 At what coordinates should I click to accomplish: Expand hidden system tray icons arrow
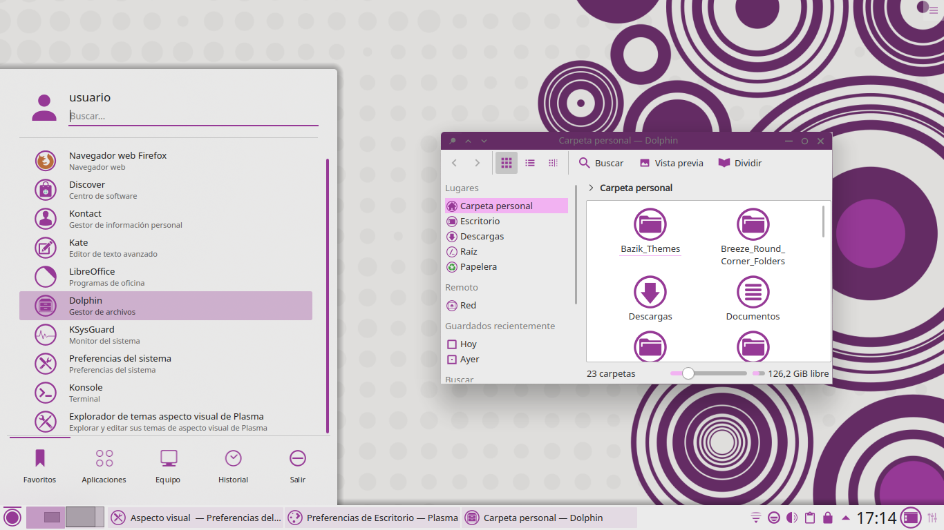pos(846,518)
